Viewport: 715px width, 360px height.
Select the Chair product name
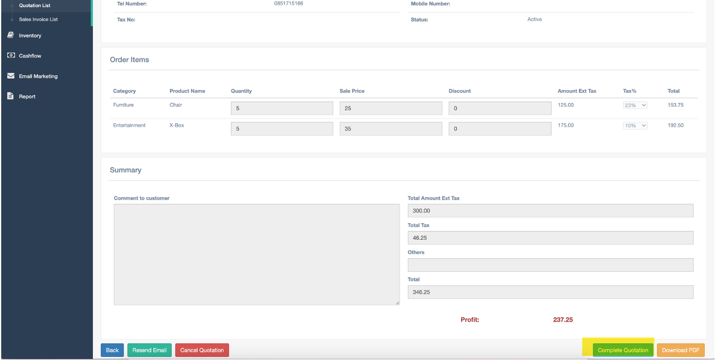click(176, 105)
